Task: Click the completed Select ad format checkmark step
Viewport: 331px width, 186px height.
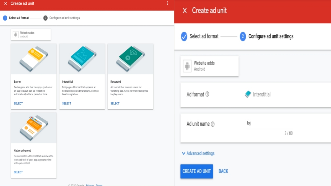Action: (184, 36)
